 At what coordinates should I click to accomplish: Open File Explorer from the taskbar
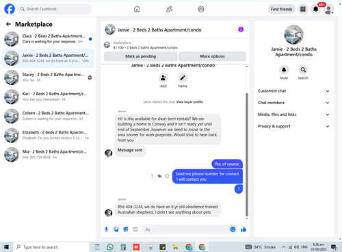(175, 247)
